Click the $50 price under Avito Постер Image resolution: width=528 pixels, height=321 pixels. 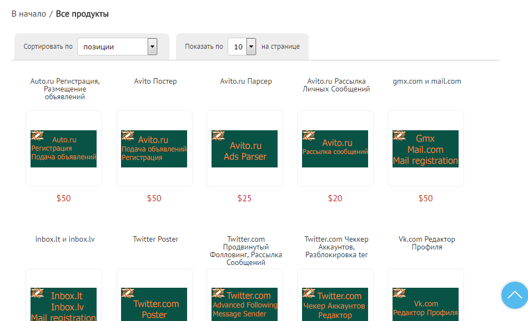154,198
